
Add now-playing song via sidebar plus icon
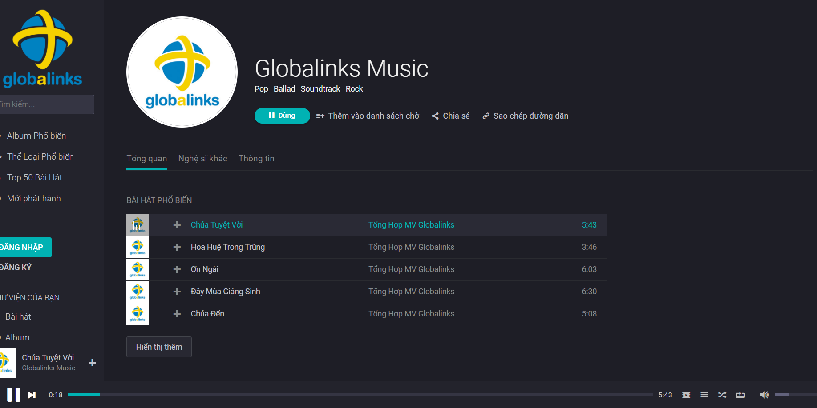pos(93,363)
